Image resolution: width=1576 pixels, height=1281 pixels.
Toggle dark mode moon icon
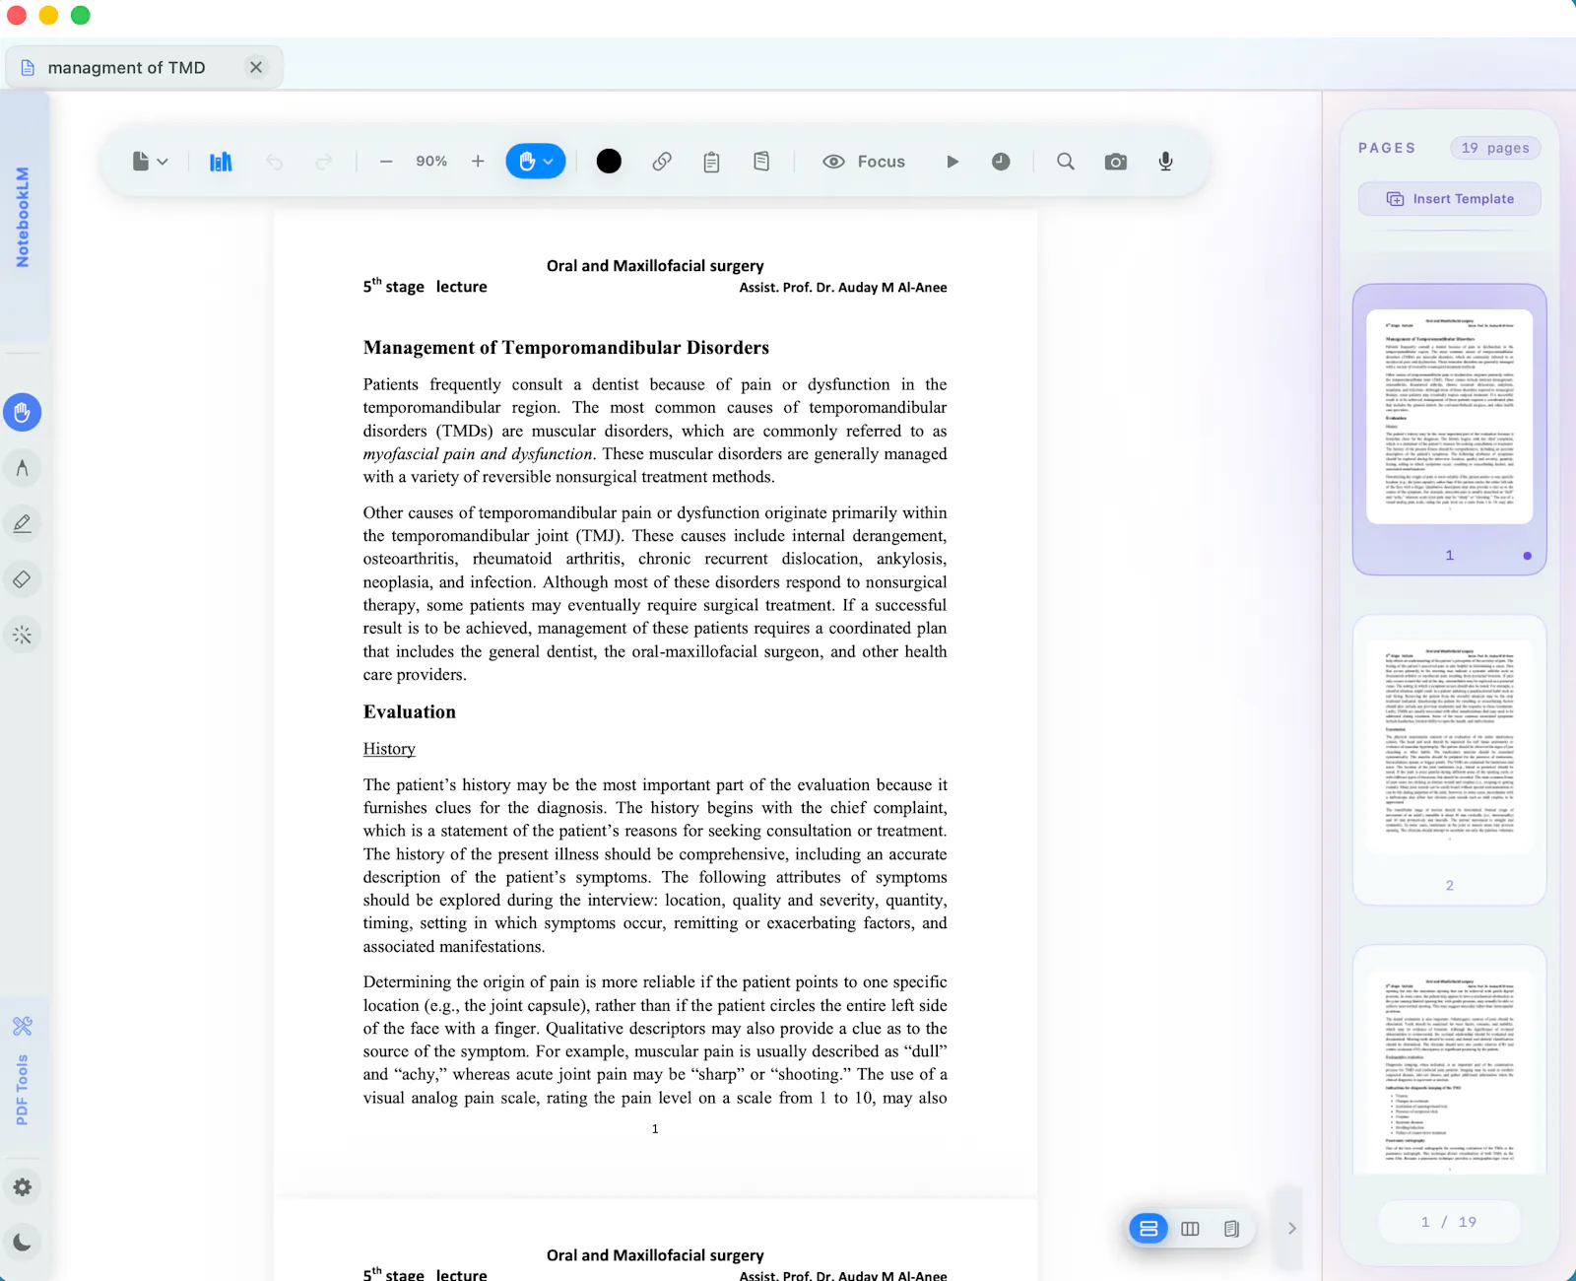click(23, 1242)
